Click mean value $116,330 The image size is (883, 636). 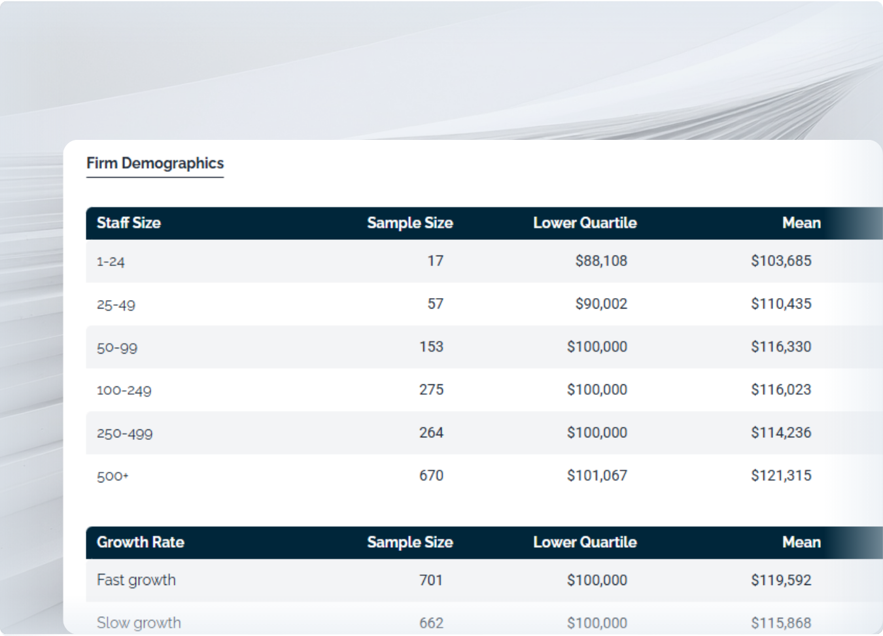(781, 346)
